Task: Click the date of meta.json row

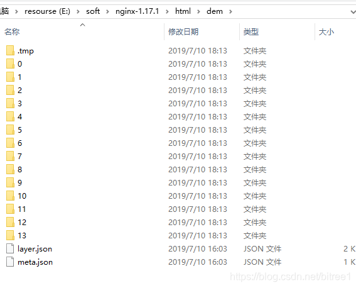Action: (x=198, y=262)
